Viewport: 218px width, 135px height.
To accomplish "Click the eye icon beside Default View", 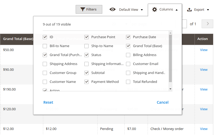I will [x=113, y=9].
